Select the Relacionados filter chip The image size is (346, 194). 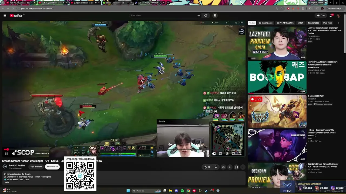[313, 23]
